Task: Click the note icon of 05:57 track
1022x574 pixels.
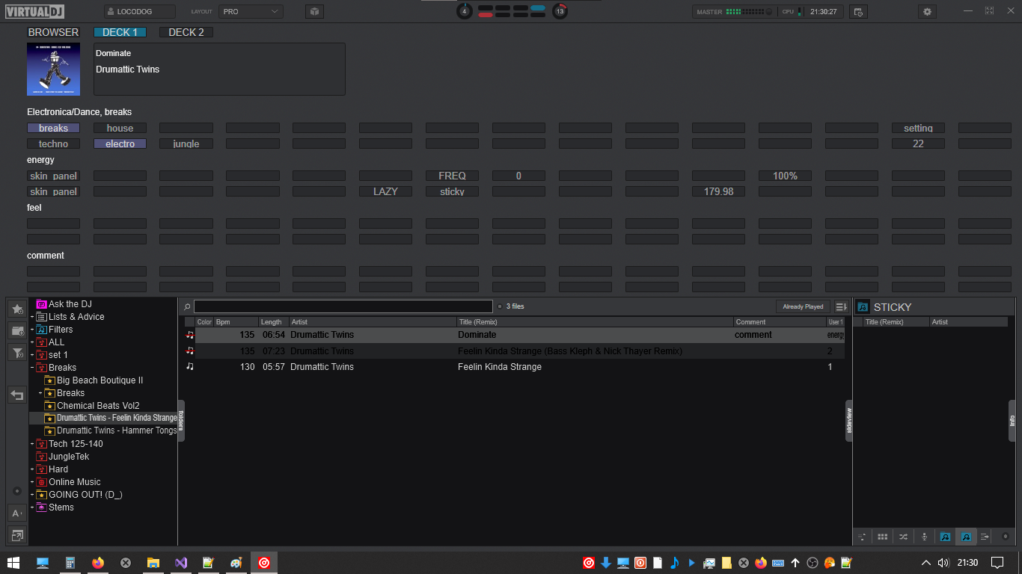Action: click(190, 367)
